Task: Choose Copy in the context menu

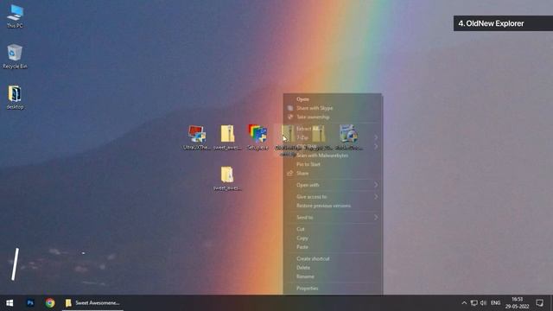Action: [333, 238]
